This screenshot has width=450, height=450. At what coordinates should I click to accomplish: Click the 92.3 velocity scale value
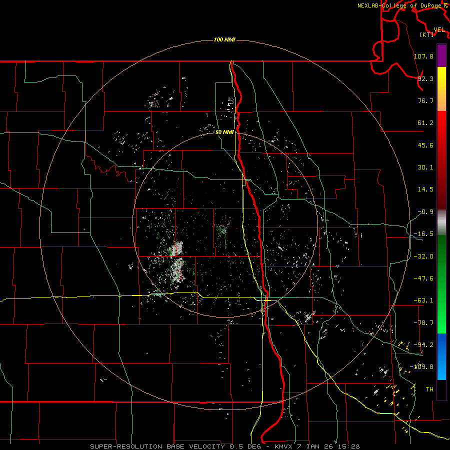[x=425, y=78]
